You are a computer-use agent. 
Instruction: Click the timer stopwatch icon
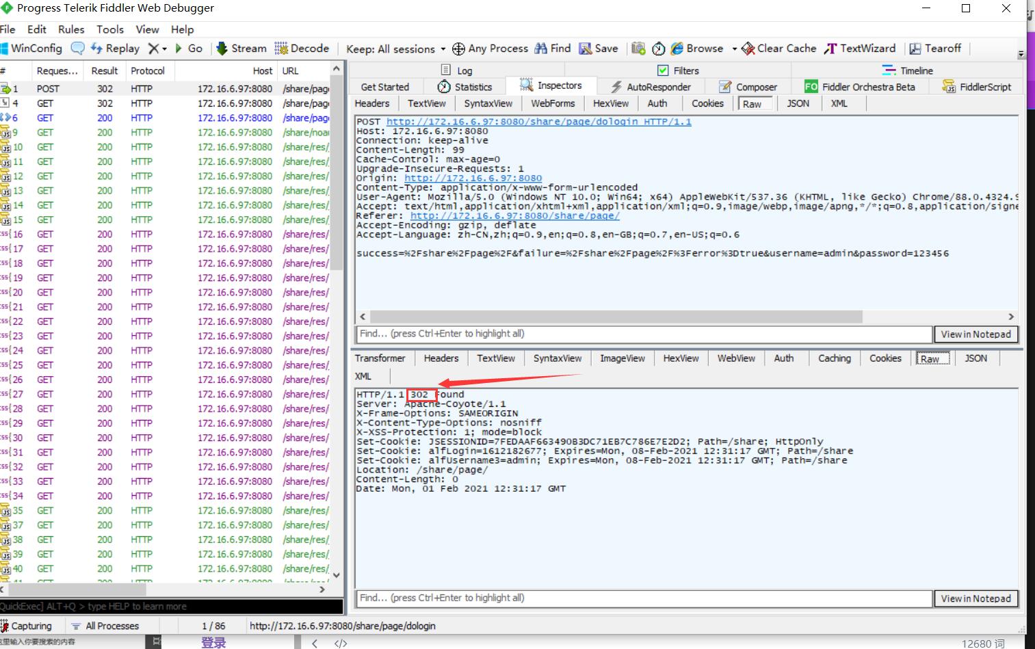[658, 49]
